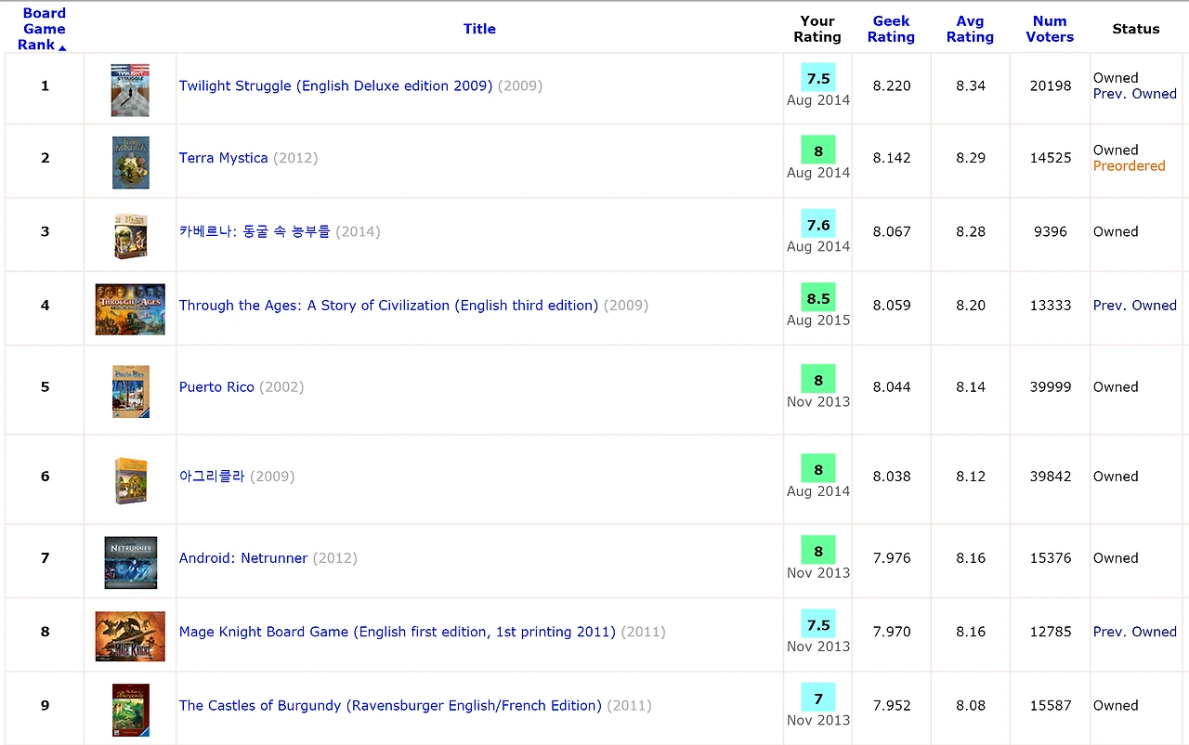
Task: Sort the table by Title
Action: click(x=479, y=29)
